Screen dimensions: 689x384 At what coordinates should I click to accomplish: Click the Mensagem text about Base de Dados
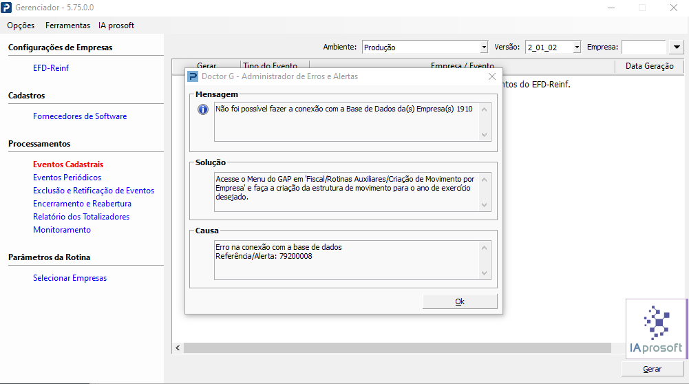coord(343,109)
